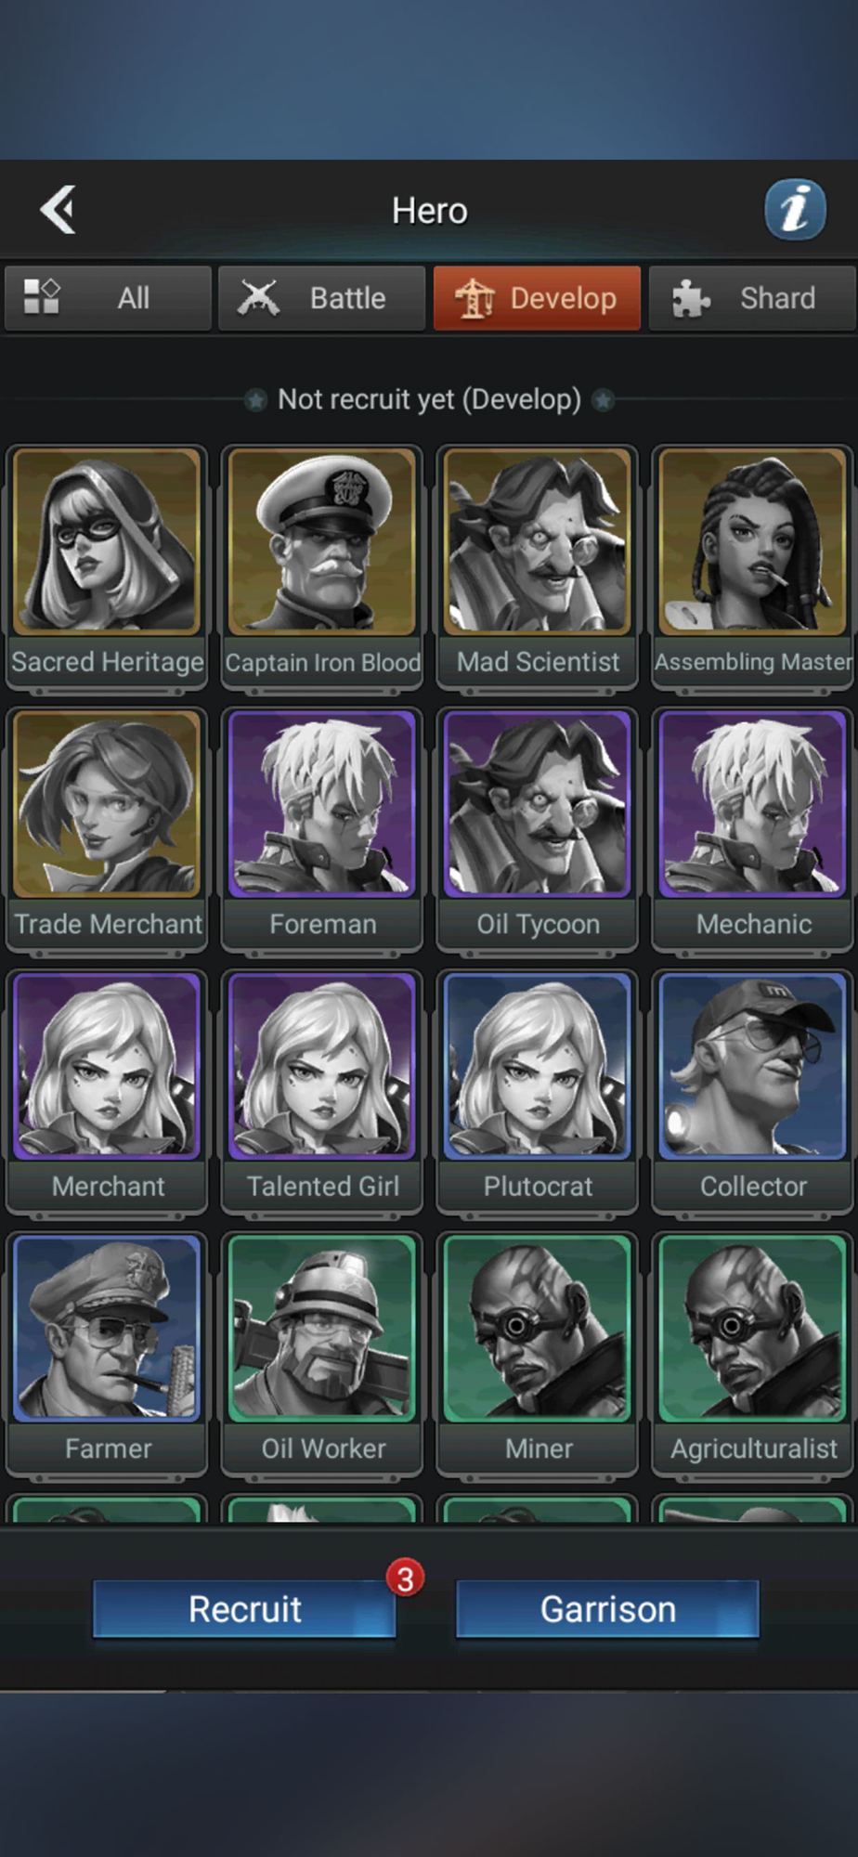Switch to the All tab

(x=108, y=298)
